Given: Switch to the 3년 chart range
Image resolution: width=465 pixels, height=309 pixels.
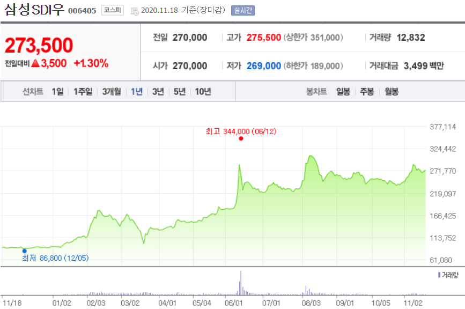Looking at the screenshot, I should point(158,92).
